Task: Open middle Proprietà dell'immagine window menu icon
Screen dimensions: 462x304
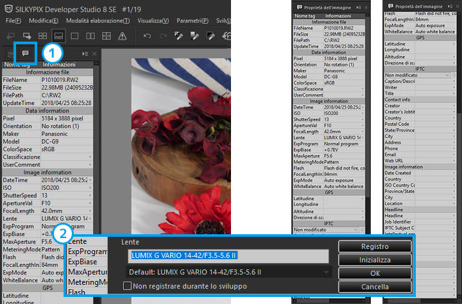Action: [x=359, y=7]
